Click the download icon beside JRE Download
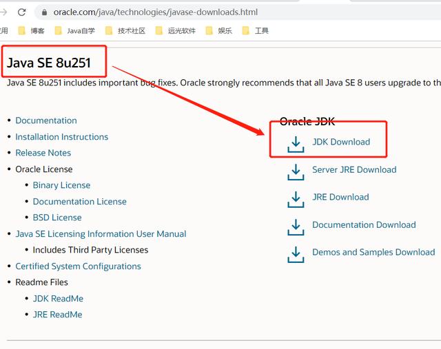Viewport: 441px width, 349px height. tap(296, 200)
